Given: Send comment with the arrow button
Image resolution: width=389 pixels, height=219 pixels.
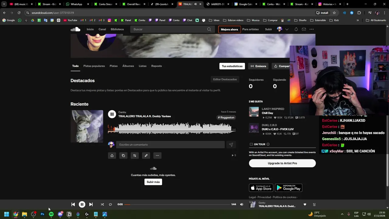Looking at the screenshot, I should coord(231,144).
